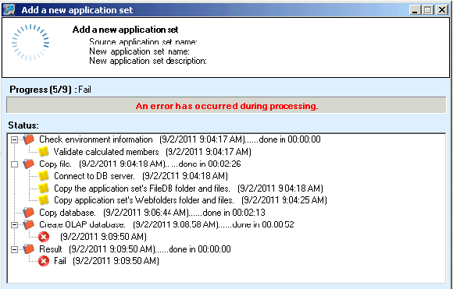Select the Create OLAP database folder icon
The height and width of the screenshot is (289, 453).
(29, 224)
